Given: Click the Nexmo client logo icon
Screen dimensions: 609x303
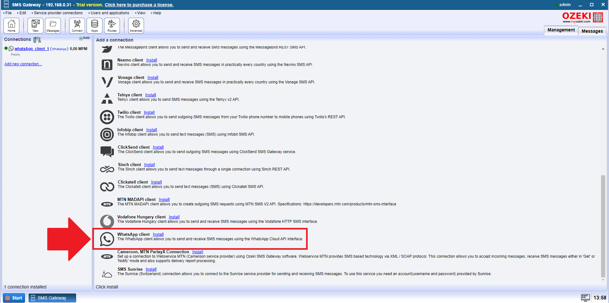Looking at the screenshot, I should (107, 65).
